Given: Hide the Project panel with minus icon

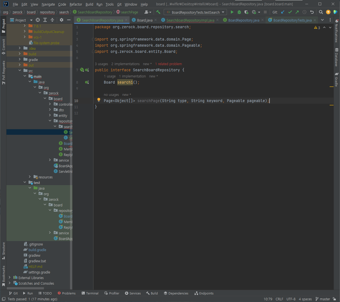Looking at the screenshot, I should [x=69, y=20].
